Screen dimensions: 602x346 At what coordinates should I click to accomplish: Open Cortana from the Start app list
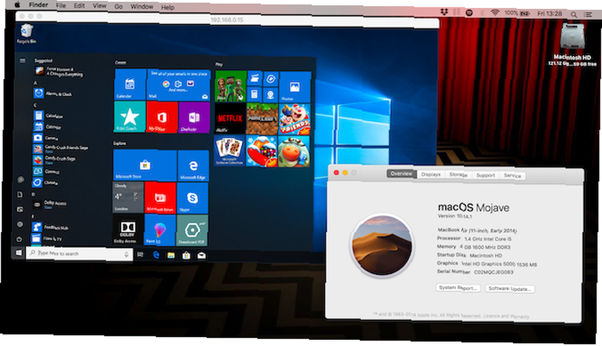(x=46, y=182)
